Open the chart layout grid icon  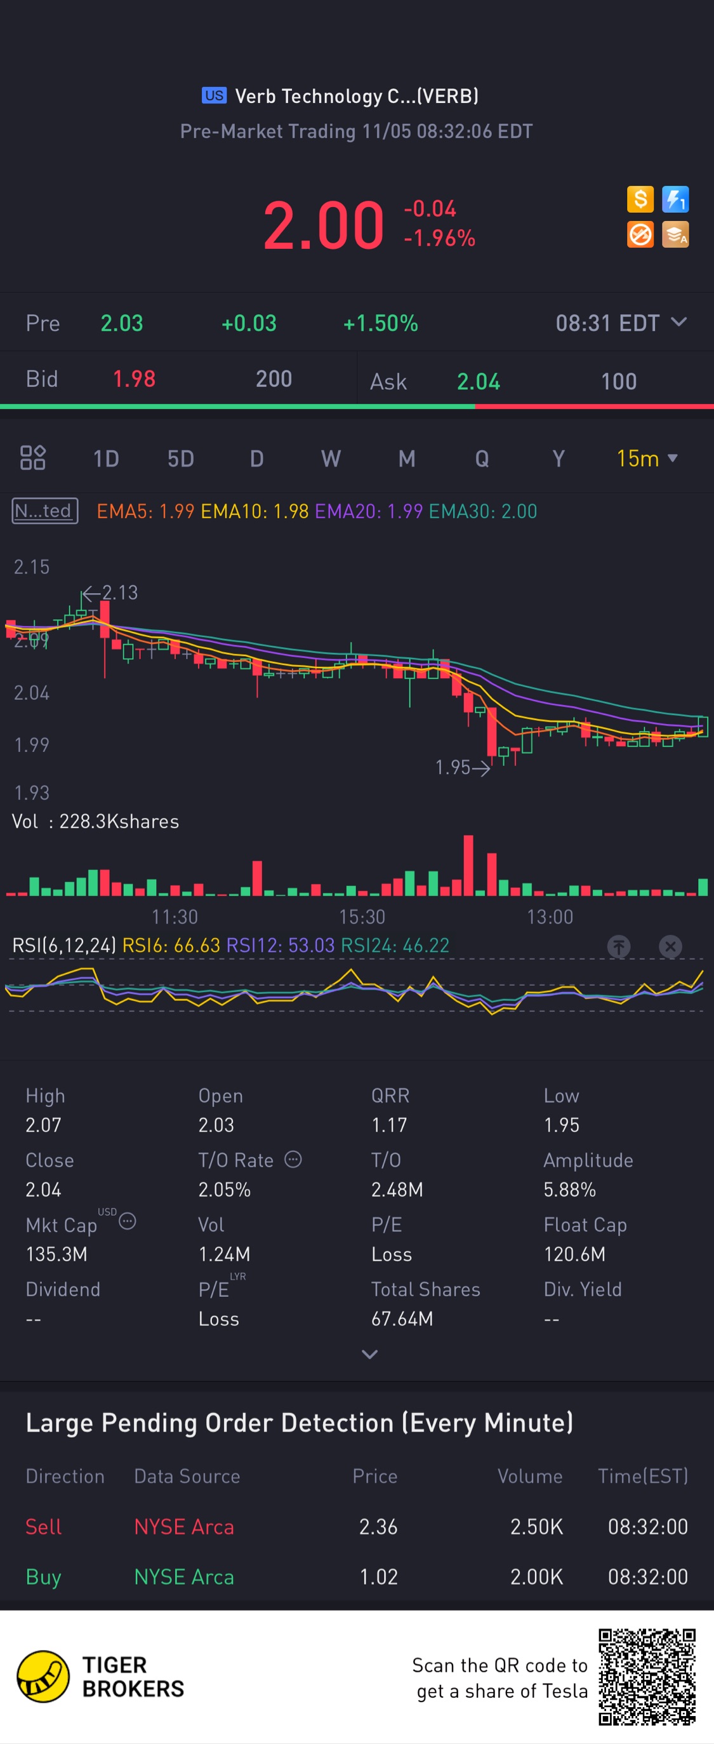pyautogui.click(x=32, y=458)
